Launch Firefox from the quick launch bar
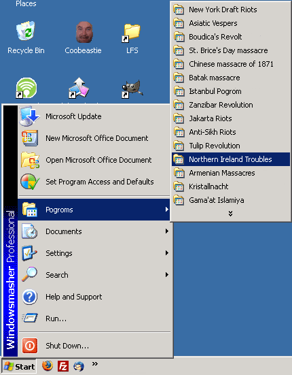292x375 pixels. point(48,365)
